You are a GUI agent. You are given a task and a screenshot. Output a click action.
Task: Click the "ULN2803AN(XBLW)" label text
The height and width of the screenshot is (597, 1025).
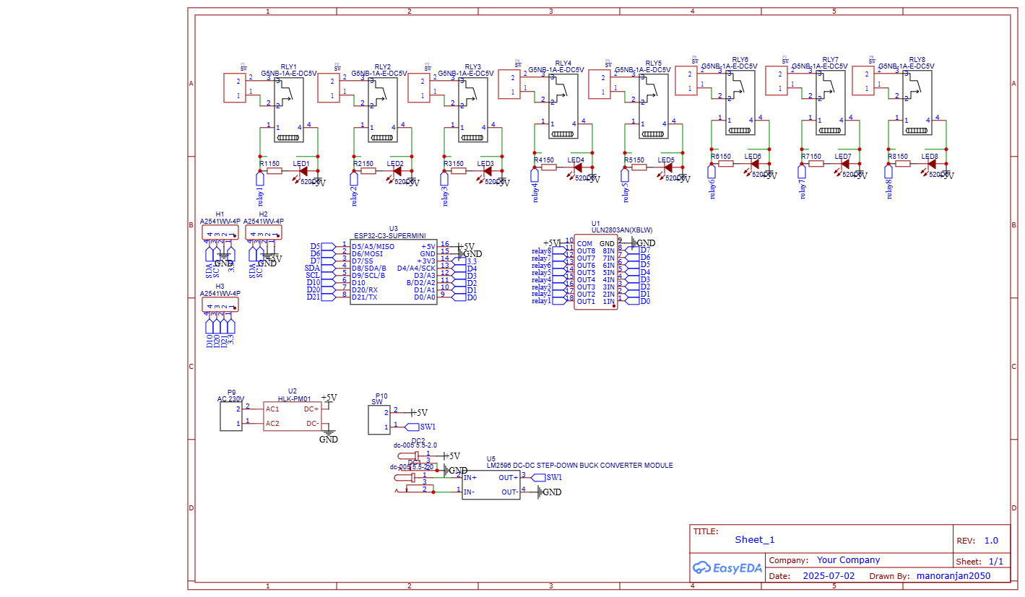622,230
